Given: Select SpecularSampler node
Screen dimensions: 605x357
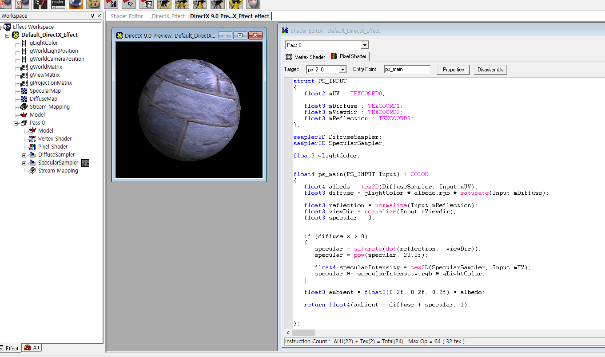Looking at the screenshot, I should point(58,163).
